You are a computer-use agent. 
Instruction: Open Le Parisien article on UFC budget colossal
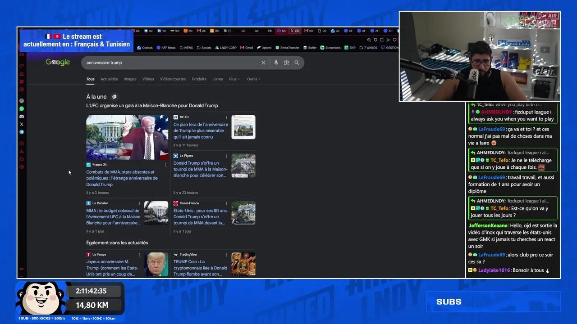pos(114,217)
